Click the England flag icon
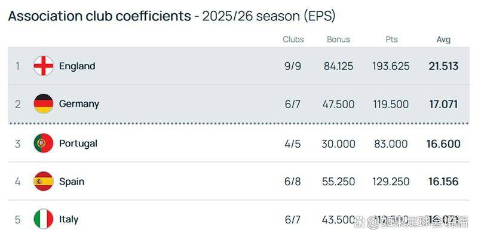478x239 pixels. [44, 66]
